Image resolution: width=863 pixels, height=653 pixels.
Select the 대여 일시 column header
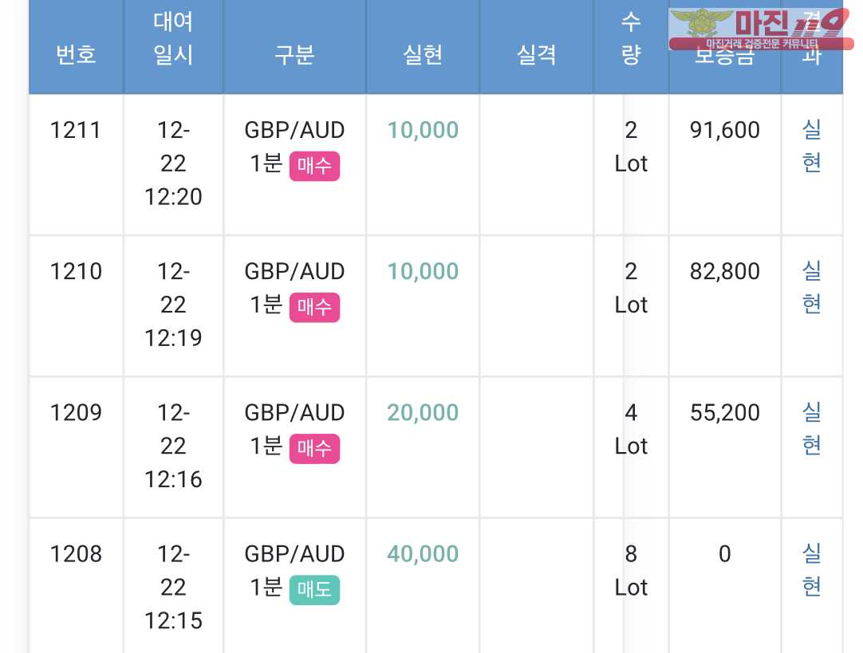pyautogui.click(x=173, y=38)
